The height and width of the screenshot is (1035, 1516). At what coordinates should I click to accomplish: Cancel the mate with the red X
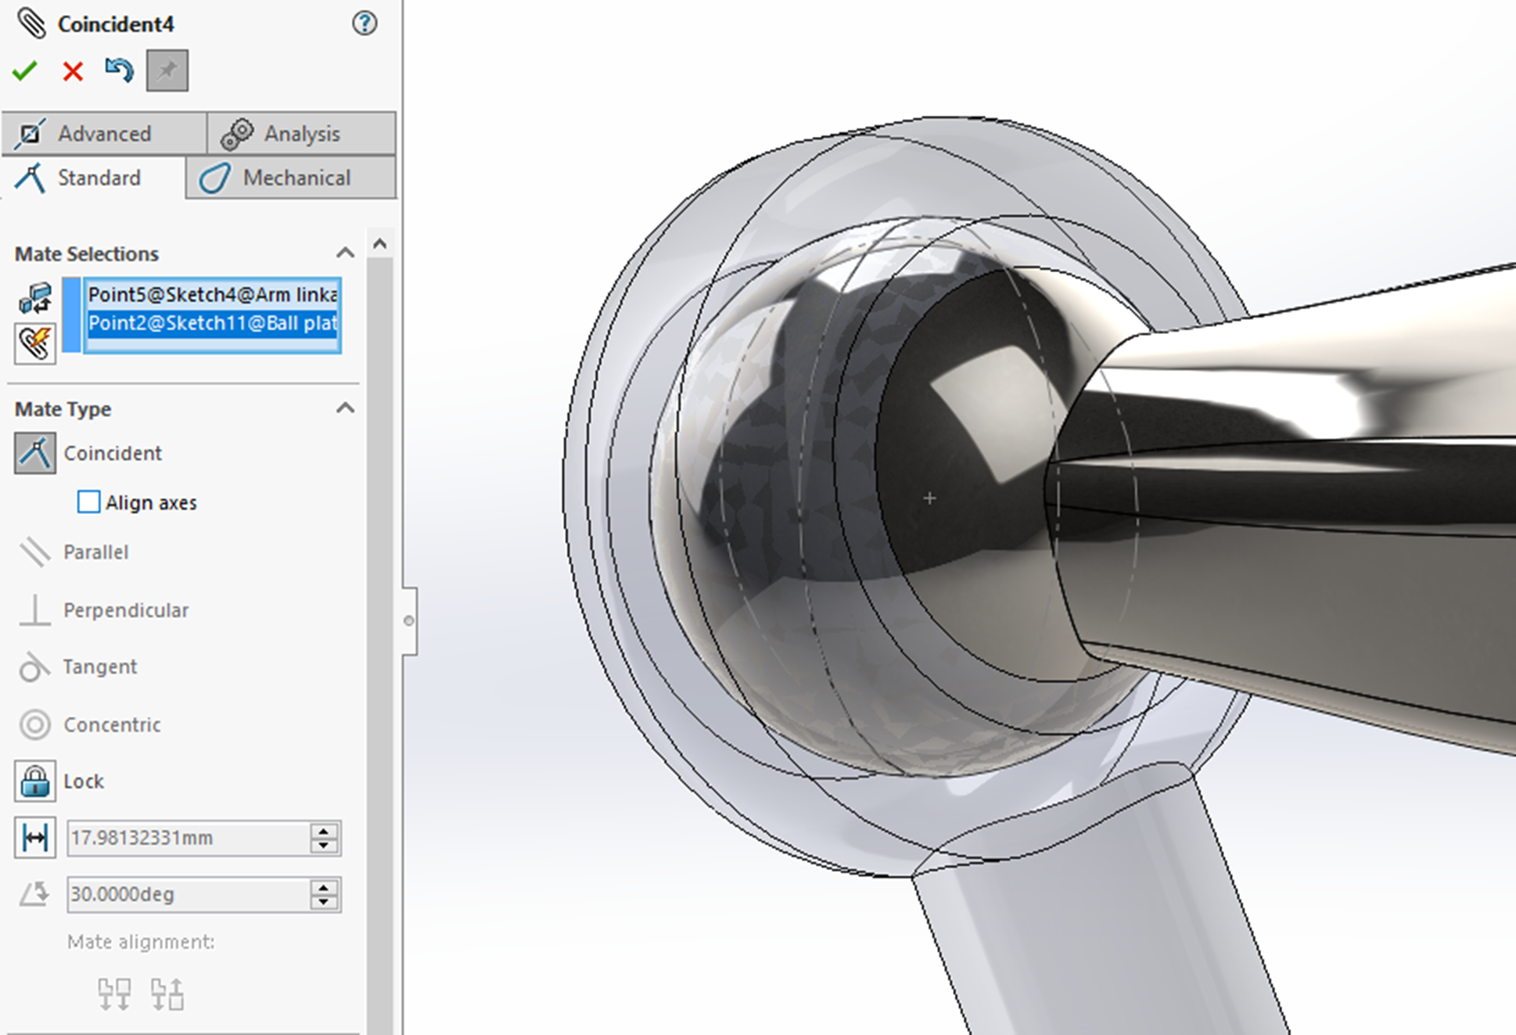71,70
